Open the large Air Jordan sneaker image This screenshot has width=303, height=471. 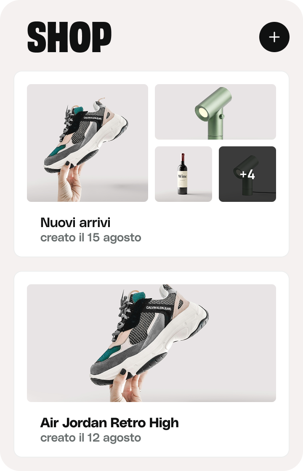tap(151, 343)
